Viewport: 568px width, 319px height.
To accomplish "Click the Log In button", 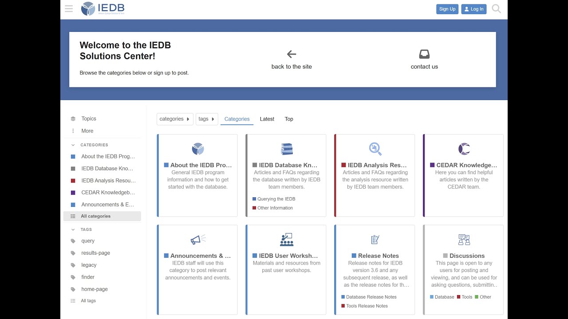I will tap(474, 9).
